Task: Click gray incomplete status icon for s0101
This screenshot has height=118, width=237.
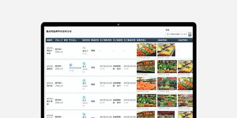Action: [84, 48]
